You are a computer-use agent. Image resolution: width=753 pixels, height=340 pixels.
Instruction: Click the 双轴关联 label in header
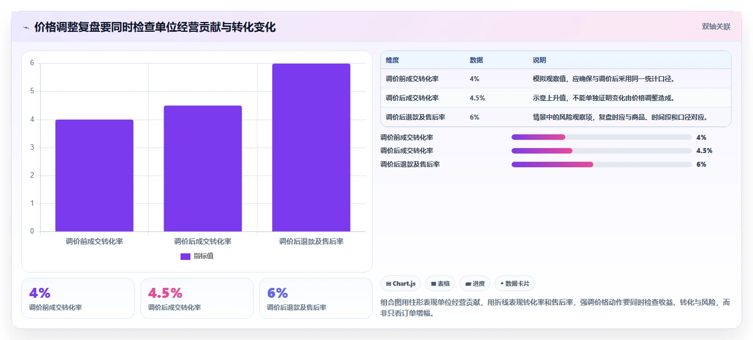pos(716,27)
